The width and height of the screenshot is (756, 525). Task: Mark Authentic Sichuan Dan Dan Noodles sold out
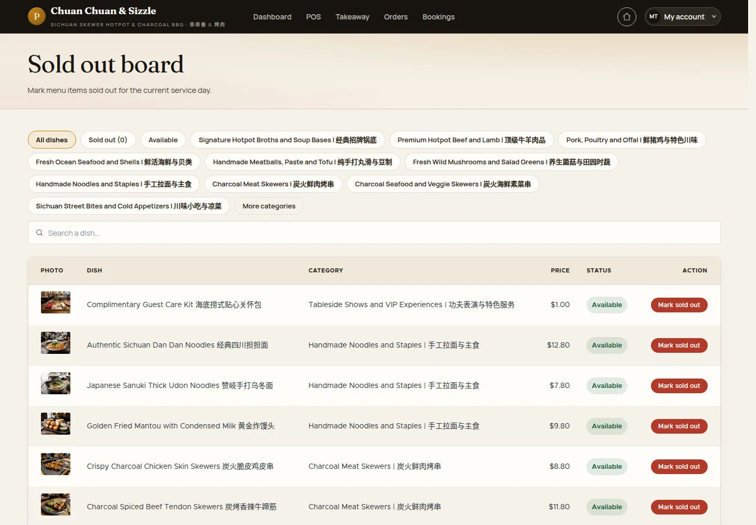pyautogui.click(x=679, y=345)
